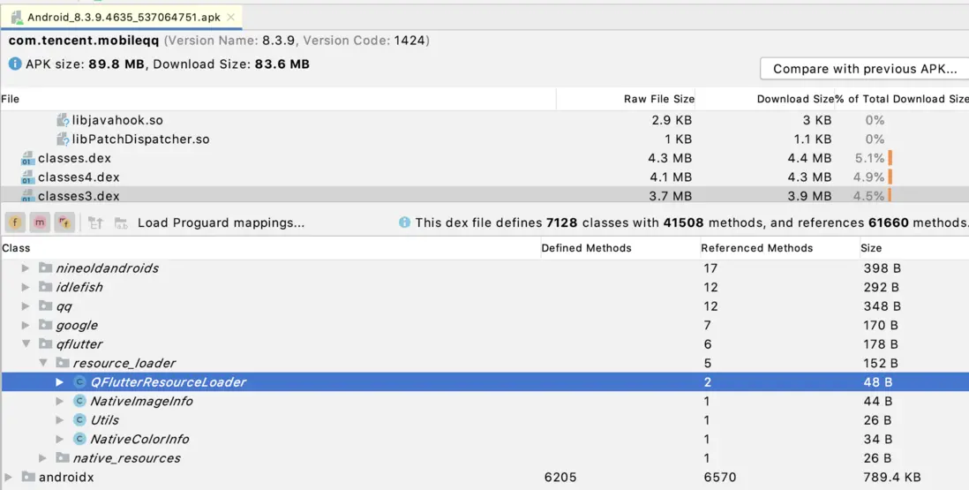
Task: Sort by Defined Methods column
Action: pyautogui.click(x=620, y=248)
